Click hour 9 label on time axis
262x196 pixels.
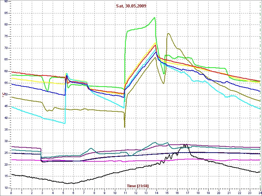coord(104,193)
